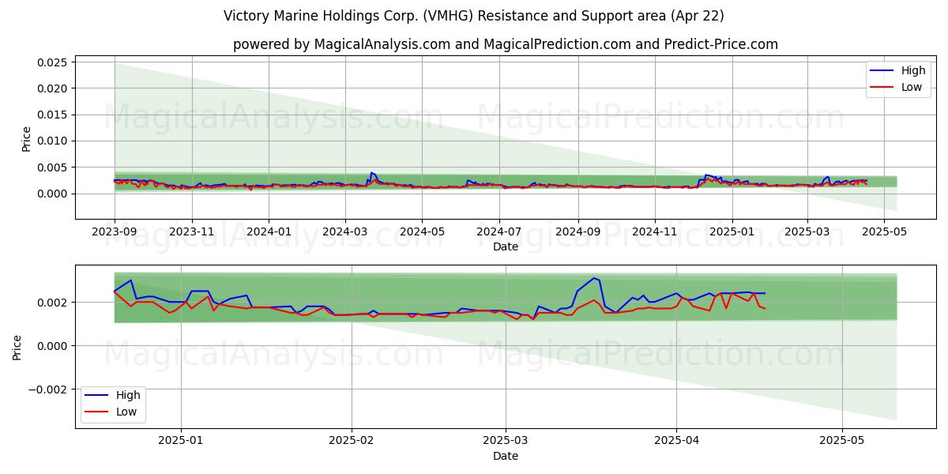Click the 0.015 tick on top chart
Screen dimensions: 948x474
click(54, 115)
